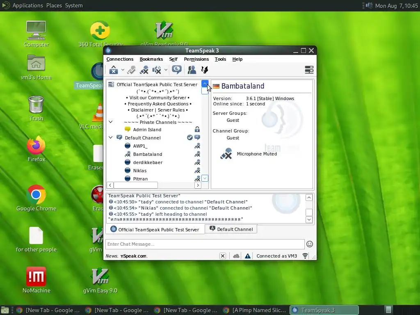Click the Subscribe to all channels eye icon
The height and width of the screenshot is (315, 420).
[177, 70]
